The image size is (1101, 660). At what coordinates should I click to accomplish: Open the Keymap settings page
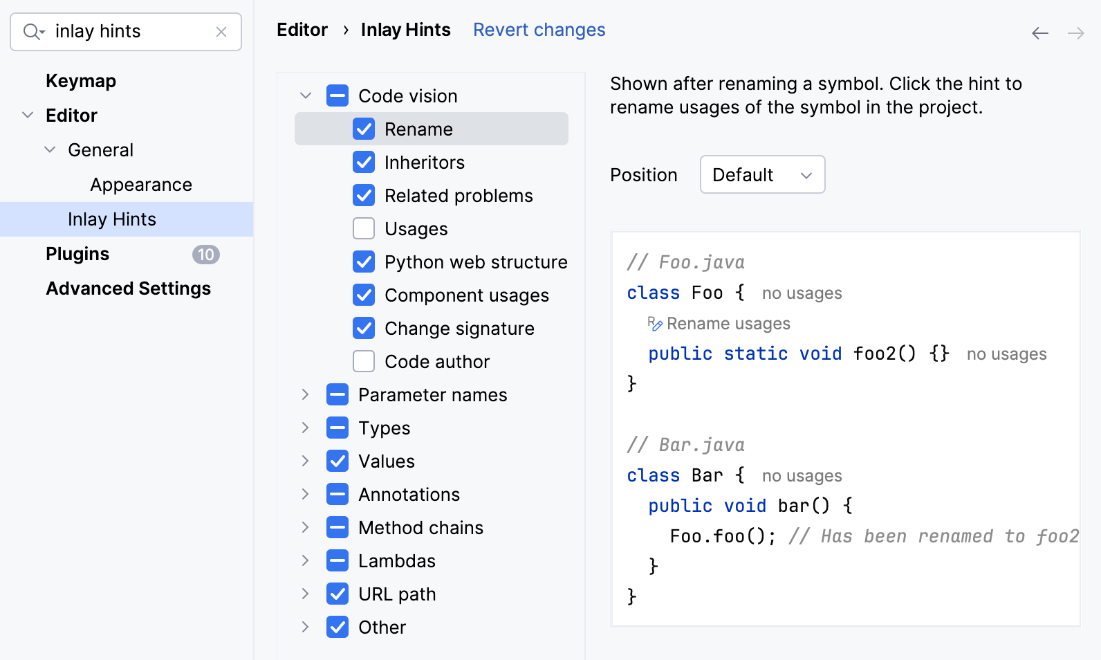point(81,81)
